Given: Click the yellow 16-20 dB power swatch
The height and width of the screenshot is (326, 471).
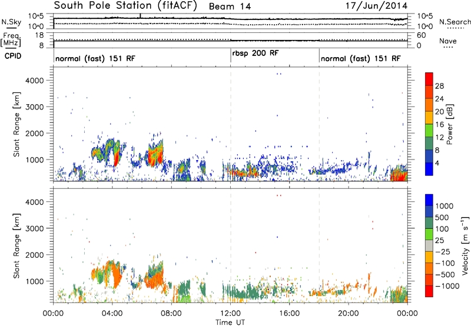Looking at the screenshot, I should (x=429, y=118).
